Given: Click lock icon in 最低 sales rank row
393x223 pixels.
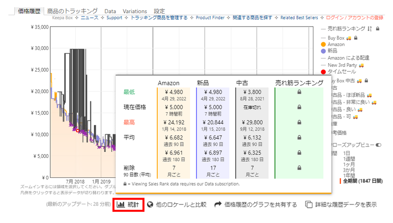Looking at the screenshot, I should click(x=299, y=92).
